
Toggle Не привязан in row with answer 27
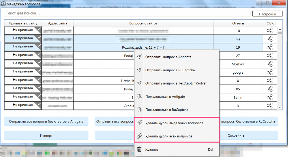pyautogui.click(x=23, y=55)
